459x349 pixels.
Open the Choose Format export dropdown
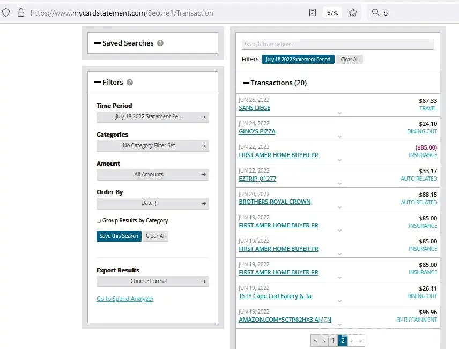click(152, 281)
